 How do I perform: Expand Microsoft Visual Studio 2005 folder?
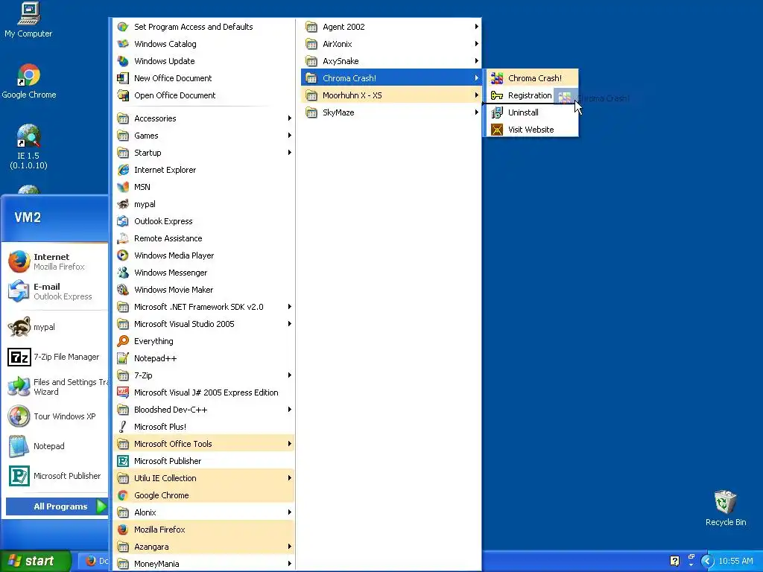click(x=204, y=324)
